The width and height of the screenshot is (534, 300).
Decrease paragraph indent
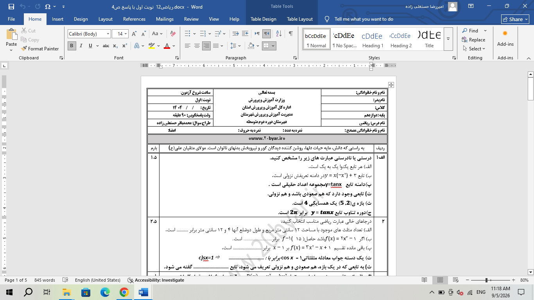[235, 34]
